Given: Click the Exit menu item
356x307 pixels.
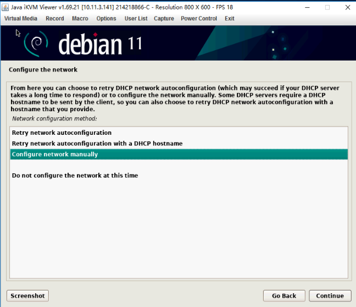Looking at the screenshot, I should [x=229, y=18].
